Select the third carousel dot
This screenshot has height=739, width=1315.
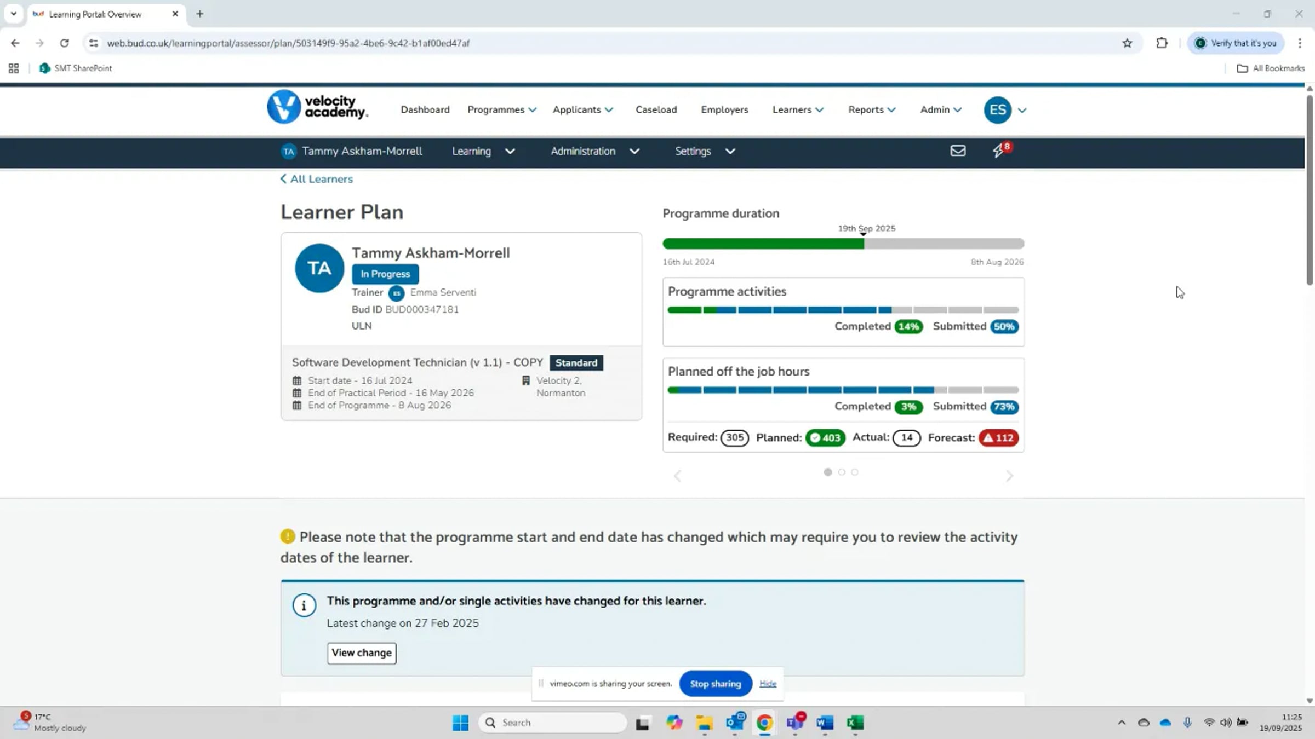855,472
